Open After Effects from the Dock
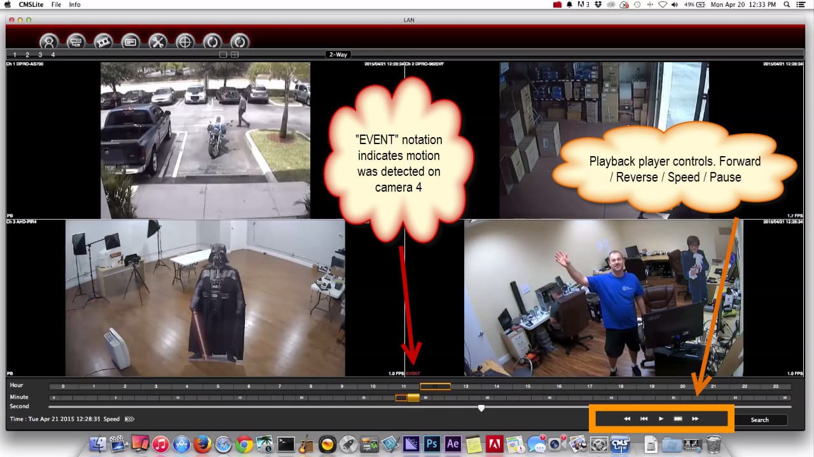Viewport: 814px width, 457px height. pos(453,443)
